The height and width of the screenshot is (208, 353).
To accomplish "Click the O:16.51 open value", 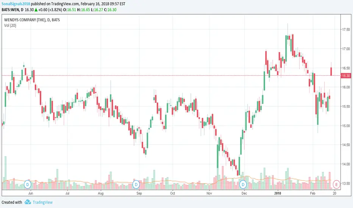I will point(70,10).
